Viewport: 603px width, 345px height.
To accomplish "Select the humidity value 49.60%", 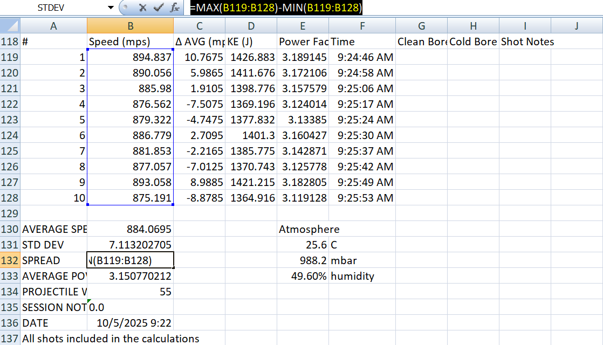I will [303, 276].
